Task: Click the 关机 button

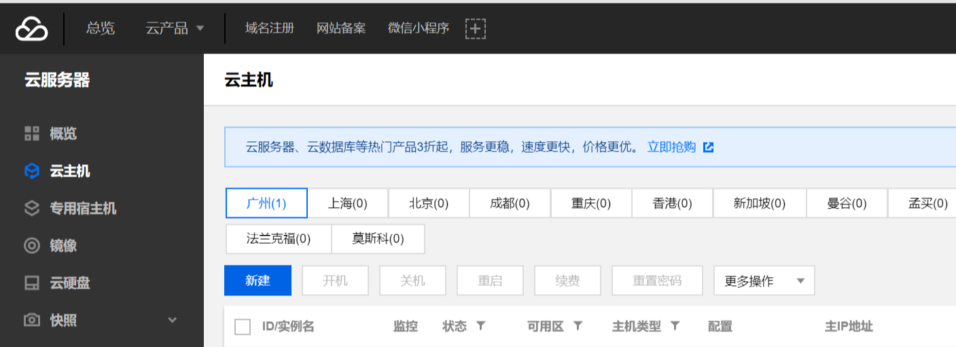Action: [412, 280]
